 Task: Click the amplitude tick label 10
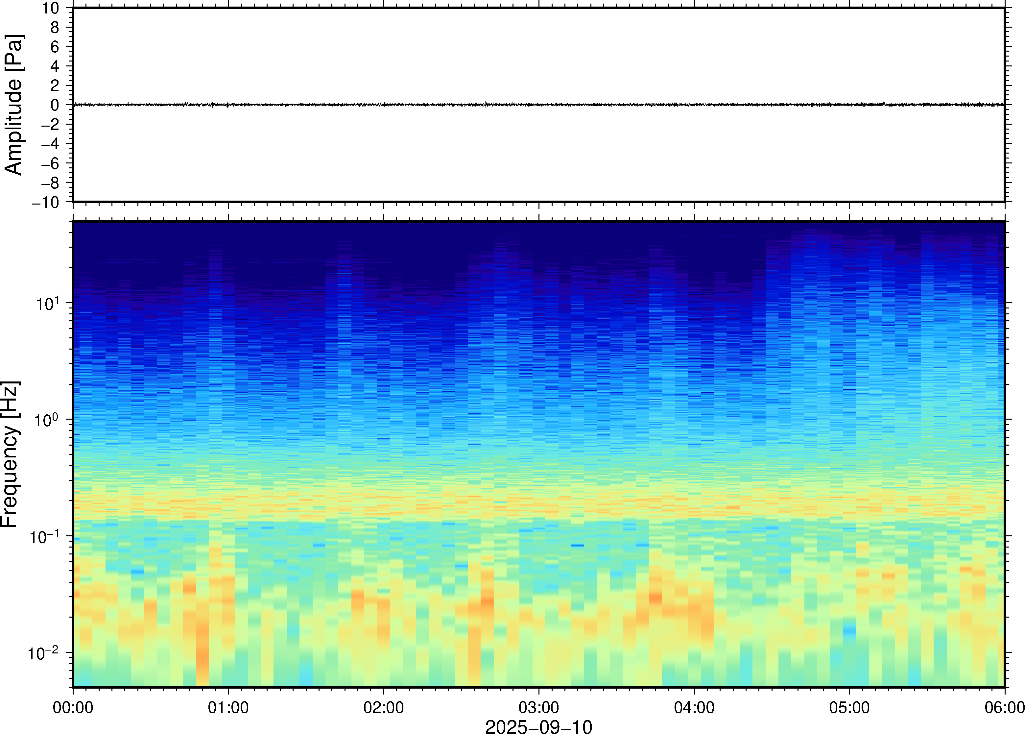(51, 8)
